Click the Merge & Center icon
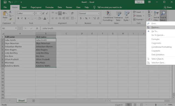 [x=72, y=18]
